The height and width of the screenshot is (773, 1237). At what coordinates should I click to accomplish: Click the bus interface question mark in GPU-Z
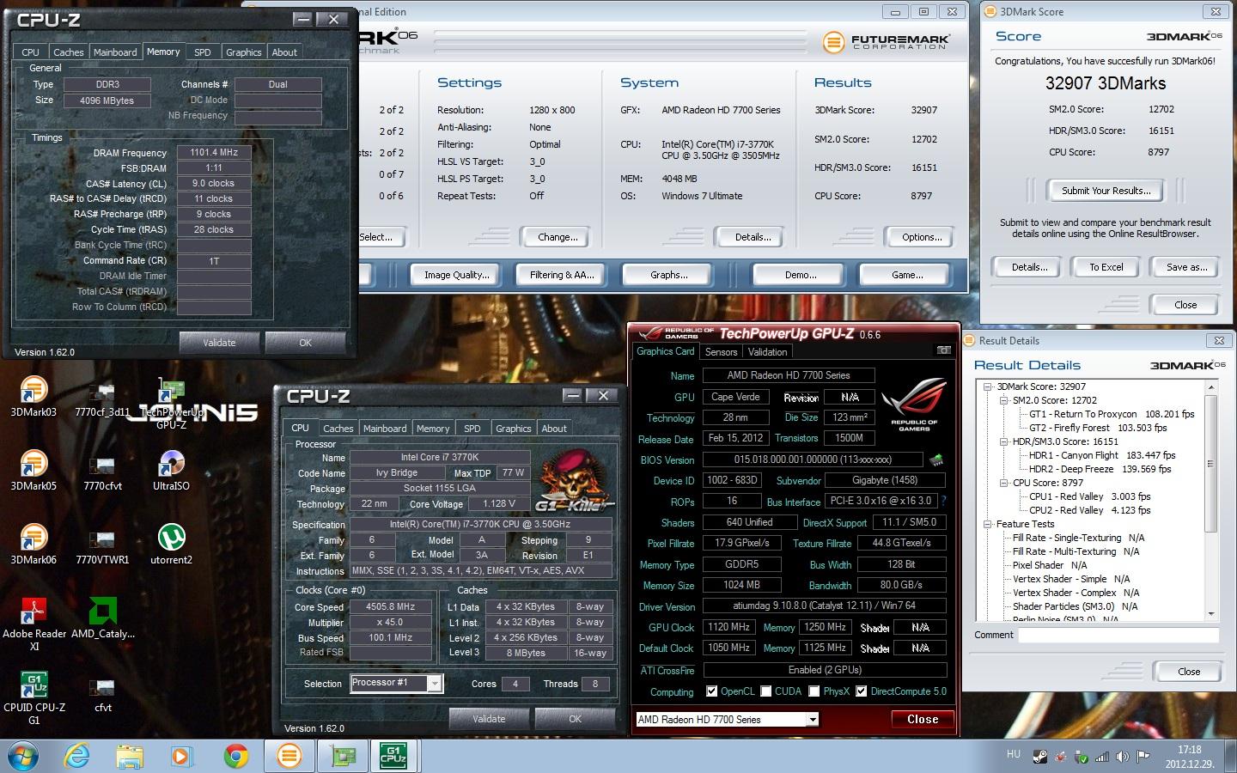tap(943, 501)
